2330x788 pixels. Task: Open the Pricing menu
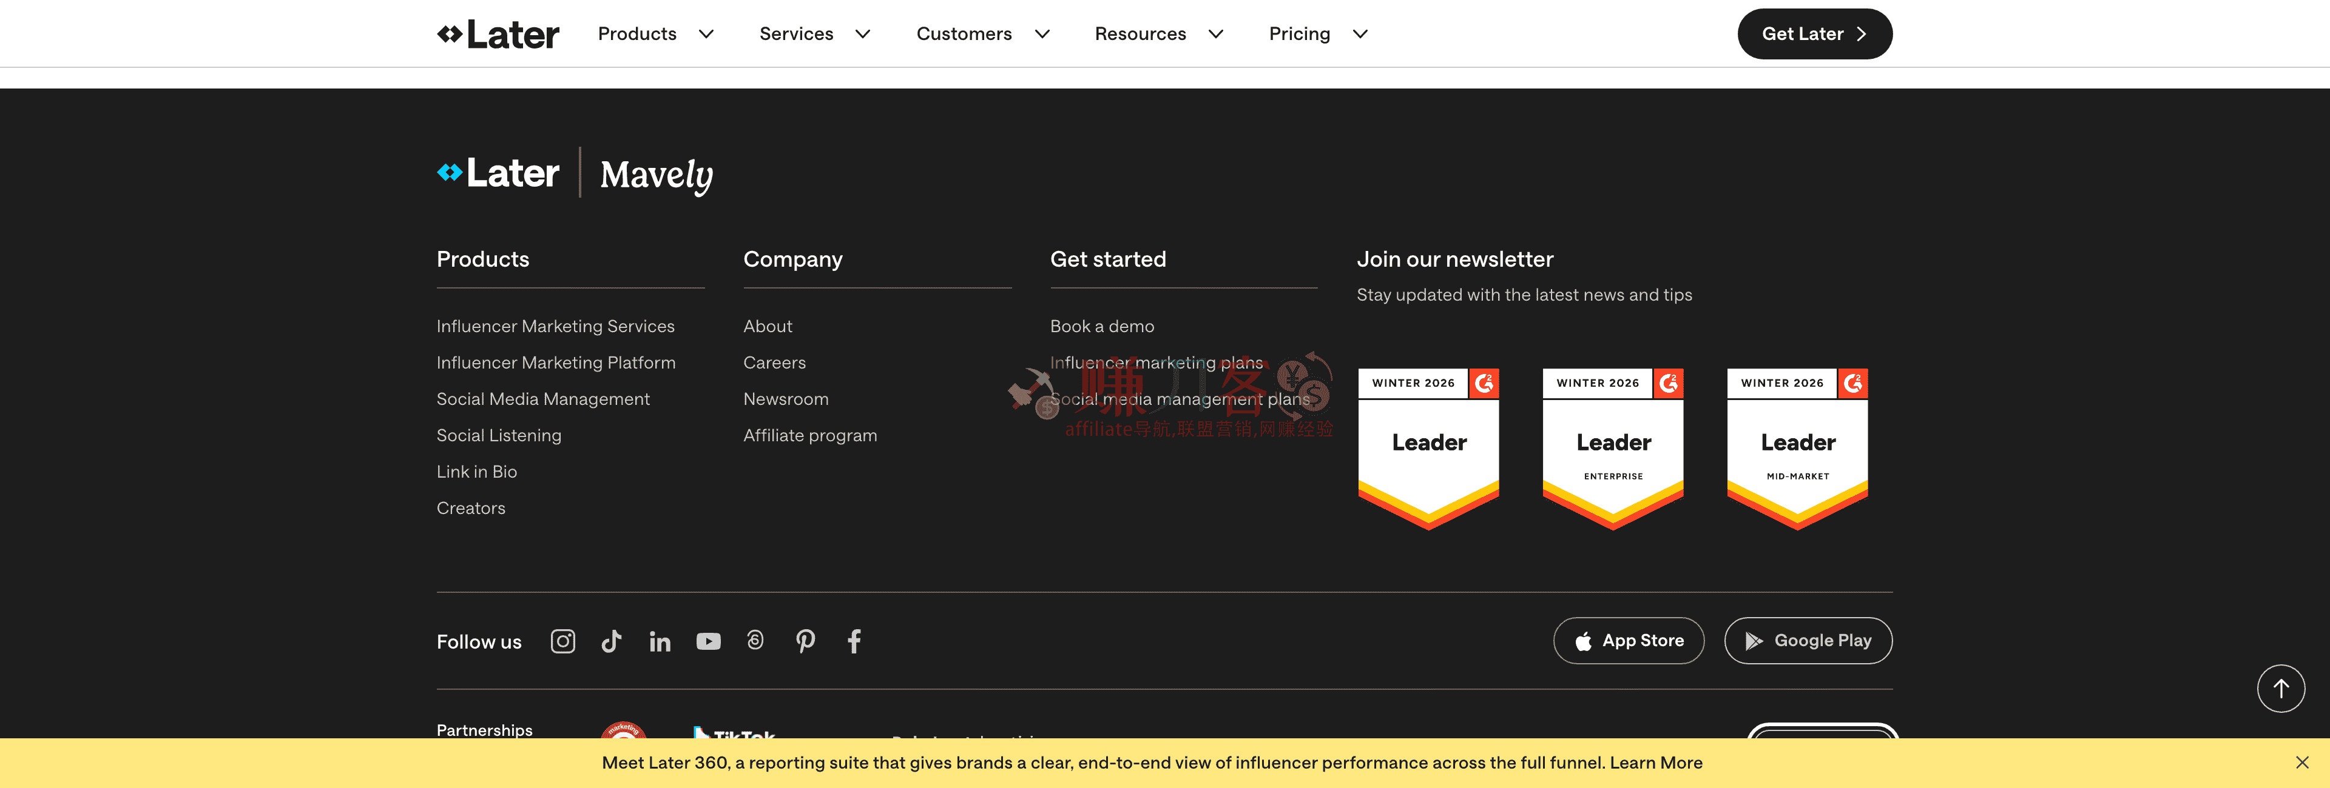pos(1299,35)
